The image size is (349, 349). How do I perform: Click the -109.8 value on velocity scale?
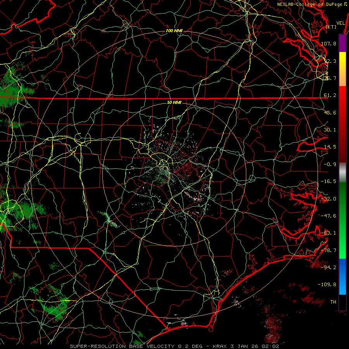(327, 285)
